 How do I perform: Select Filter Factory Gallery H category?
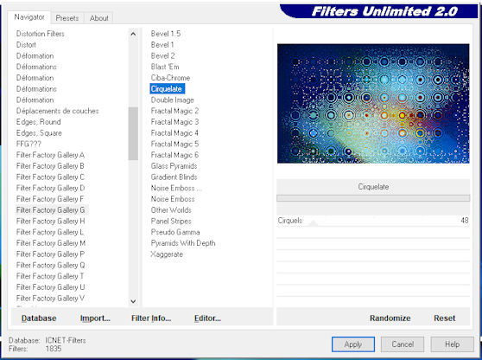click(50, 222)
